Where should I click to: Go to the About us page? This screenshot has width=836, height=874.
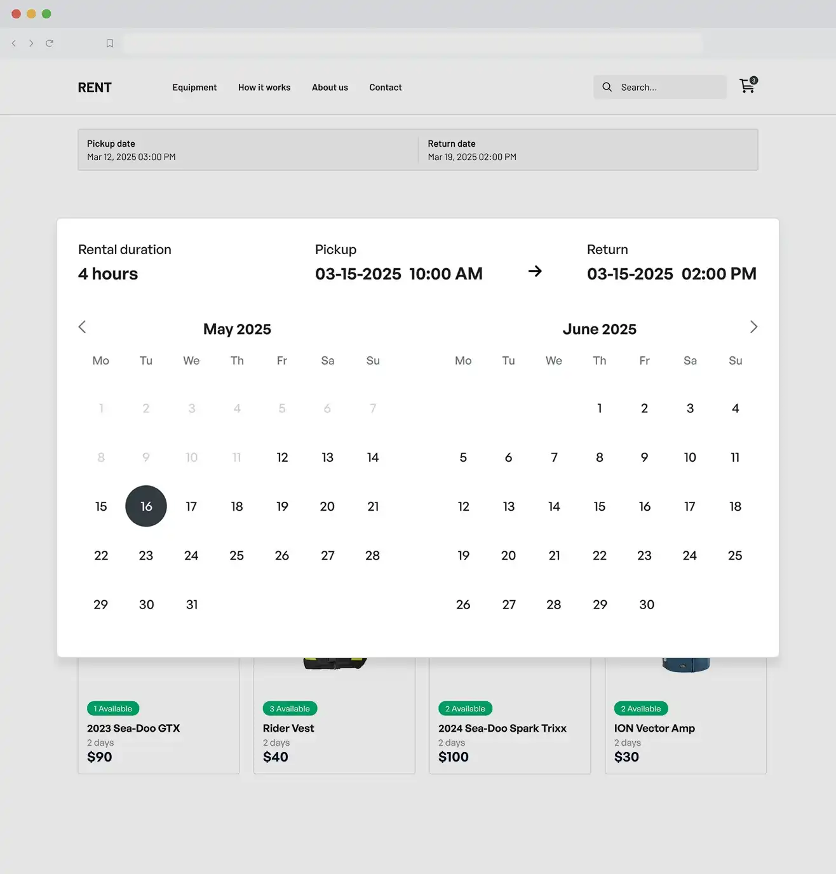coord(330,88)
